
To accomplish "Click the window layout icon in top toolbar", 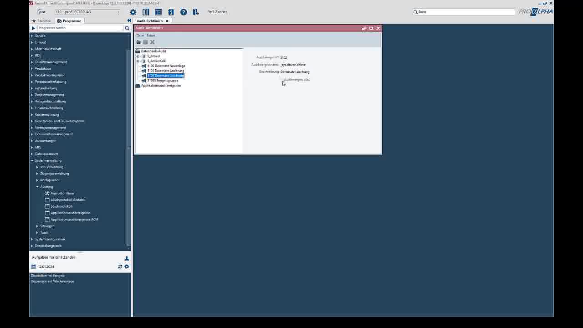I will [x=158, y=12].
